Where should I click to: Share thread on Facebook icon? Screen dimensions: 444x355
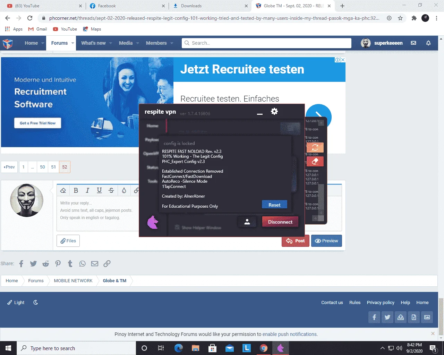click(x=21, y=264)
